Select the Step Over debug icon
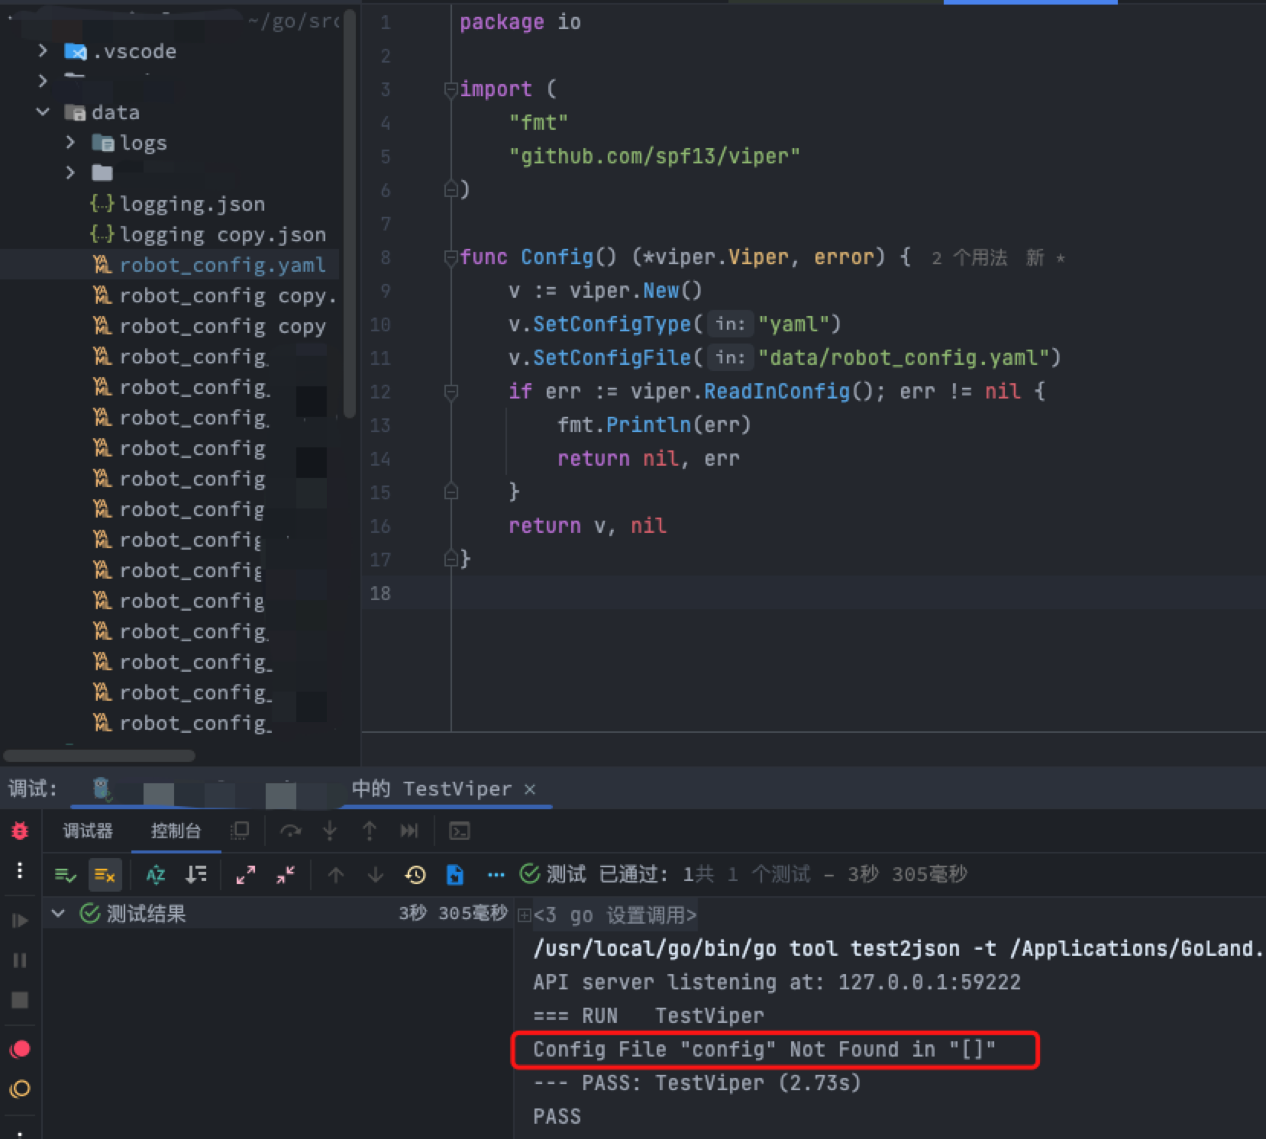 click(292, 831)
